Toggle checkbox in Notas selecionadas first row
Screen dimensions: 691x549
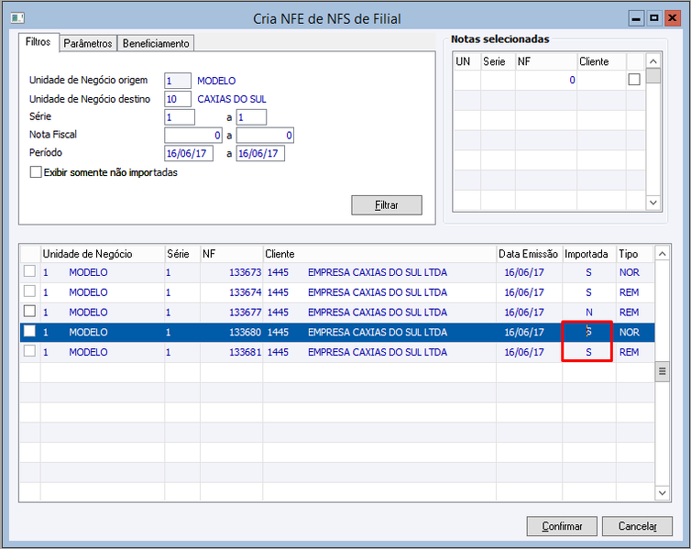pos(634,80)
